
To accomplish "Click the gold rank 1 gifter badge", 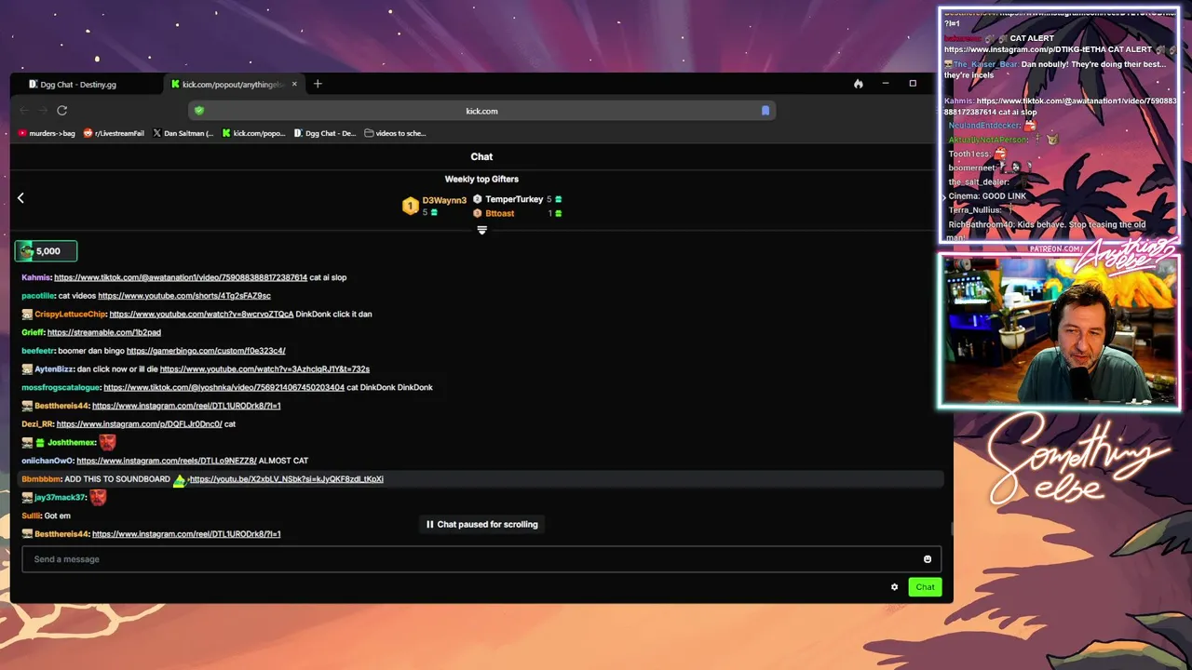I will coord(410,206).
